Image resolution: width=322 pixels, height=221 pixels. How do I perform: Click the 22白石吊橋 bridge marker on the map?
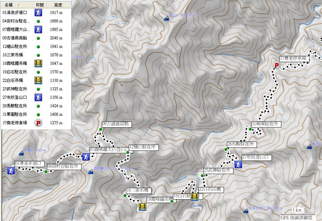click(x=194, y=197)
